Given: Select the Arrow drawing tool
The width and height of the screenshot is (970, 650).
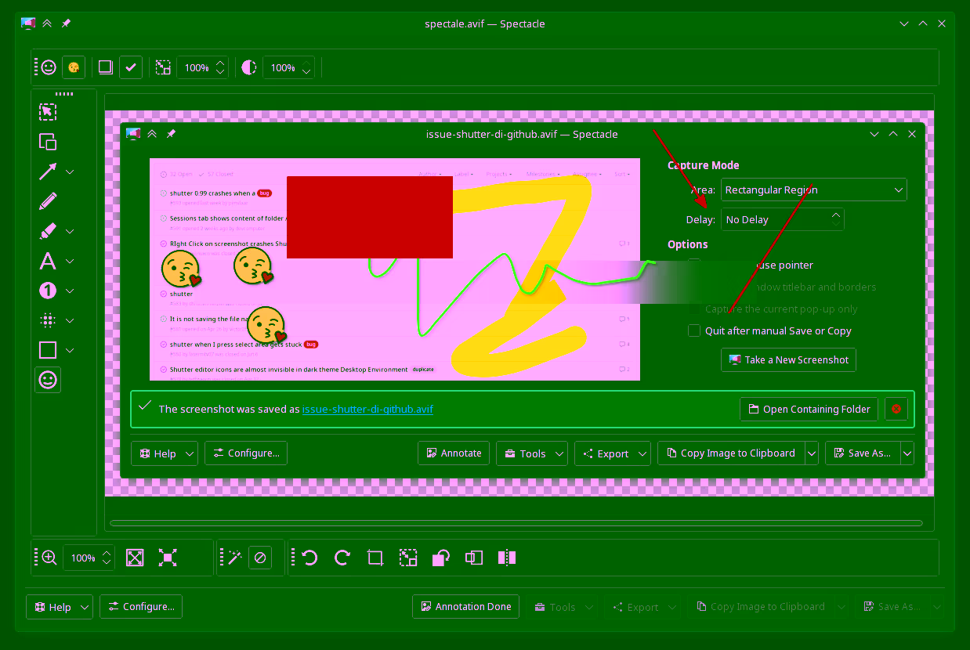Looking at the screenshot, I should 48,172.
